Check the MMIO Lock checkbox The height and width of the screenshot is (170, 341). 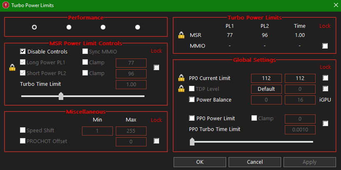pos(325,46)
